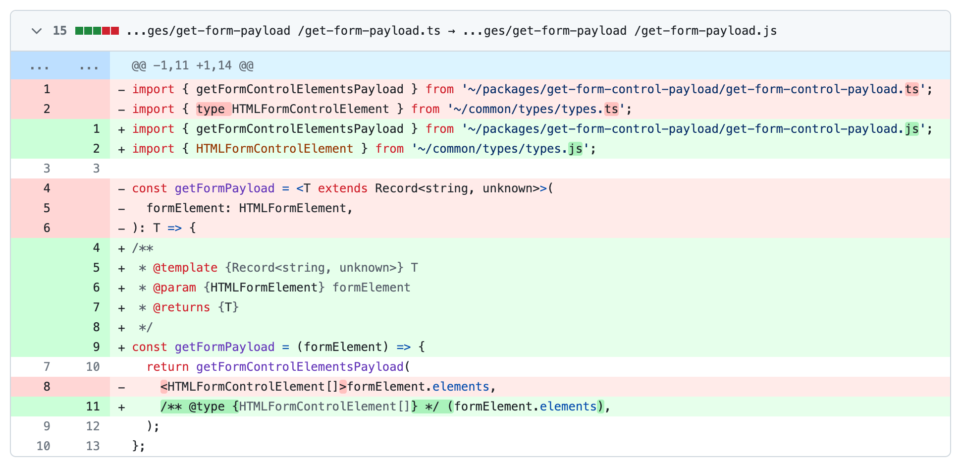Click the changed lines count 15
The height and width of the screenshot is (467, 961).
pyautogui.click(x=60, y=31)
